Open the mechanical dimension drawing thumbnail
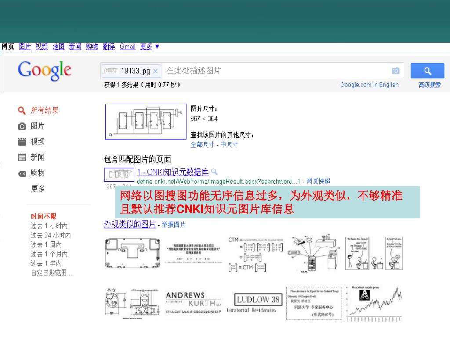450x337 pixels. click(x=132, y=304)
